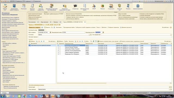The width and height of the screenshot is (174, 98).
Task: Open top-right Все действия dropdown
Action: pos(166,27)
